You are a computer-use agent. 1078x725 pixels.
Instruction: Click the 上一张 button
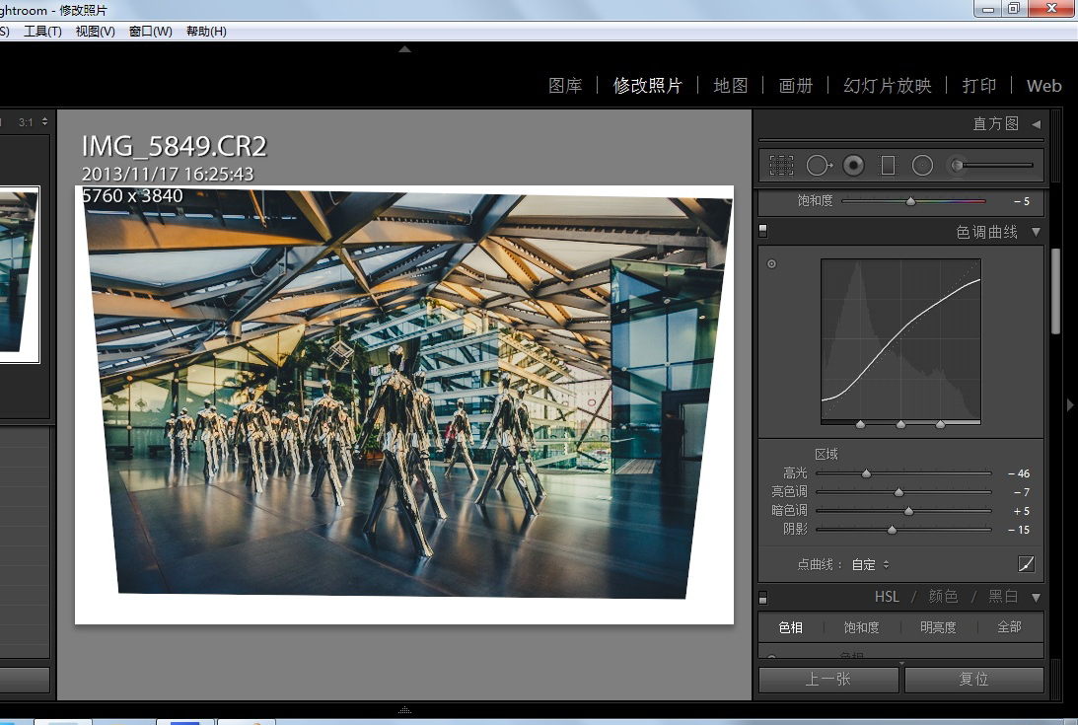(x=828, y=680)
